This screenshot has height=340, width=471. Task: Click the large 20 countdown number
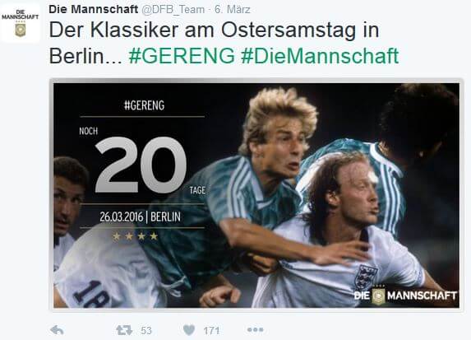(x=141, y=165)
